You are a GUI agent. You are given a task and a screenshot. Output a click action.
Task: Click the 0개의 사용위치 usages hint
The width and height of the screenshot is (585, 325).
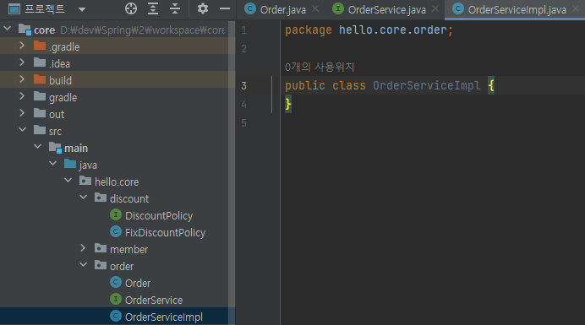[320, 67]
